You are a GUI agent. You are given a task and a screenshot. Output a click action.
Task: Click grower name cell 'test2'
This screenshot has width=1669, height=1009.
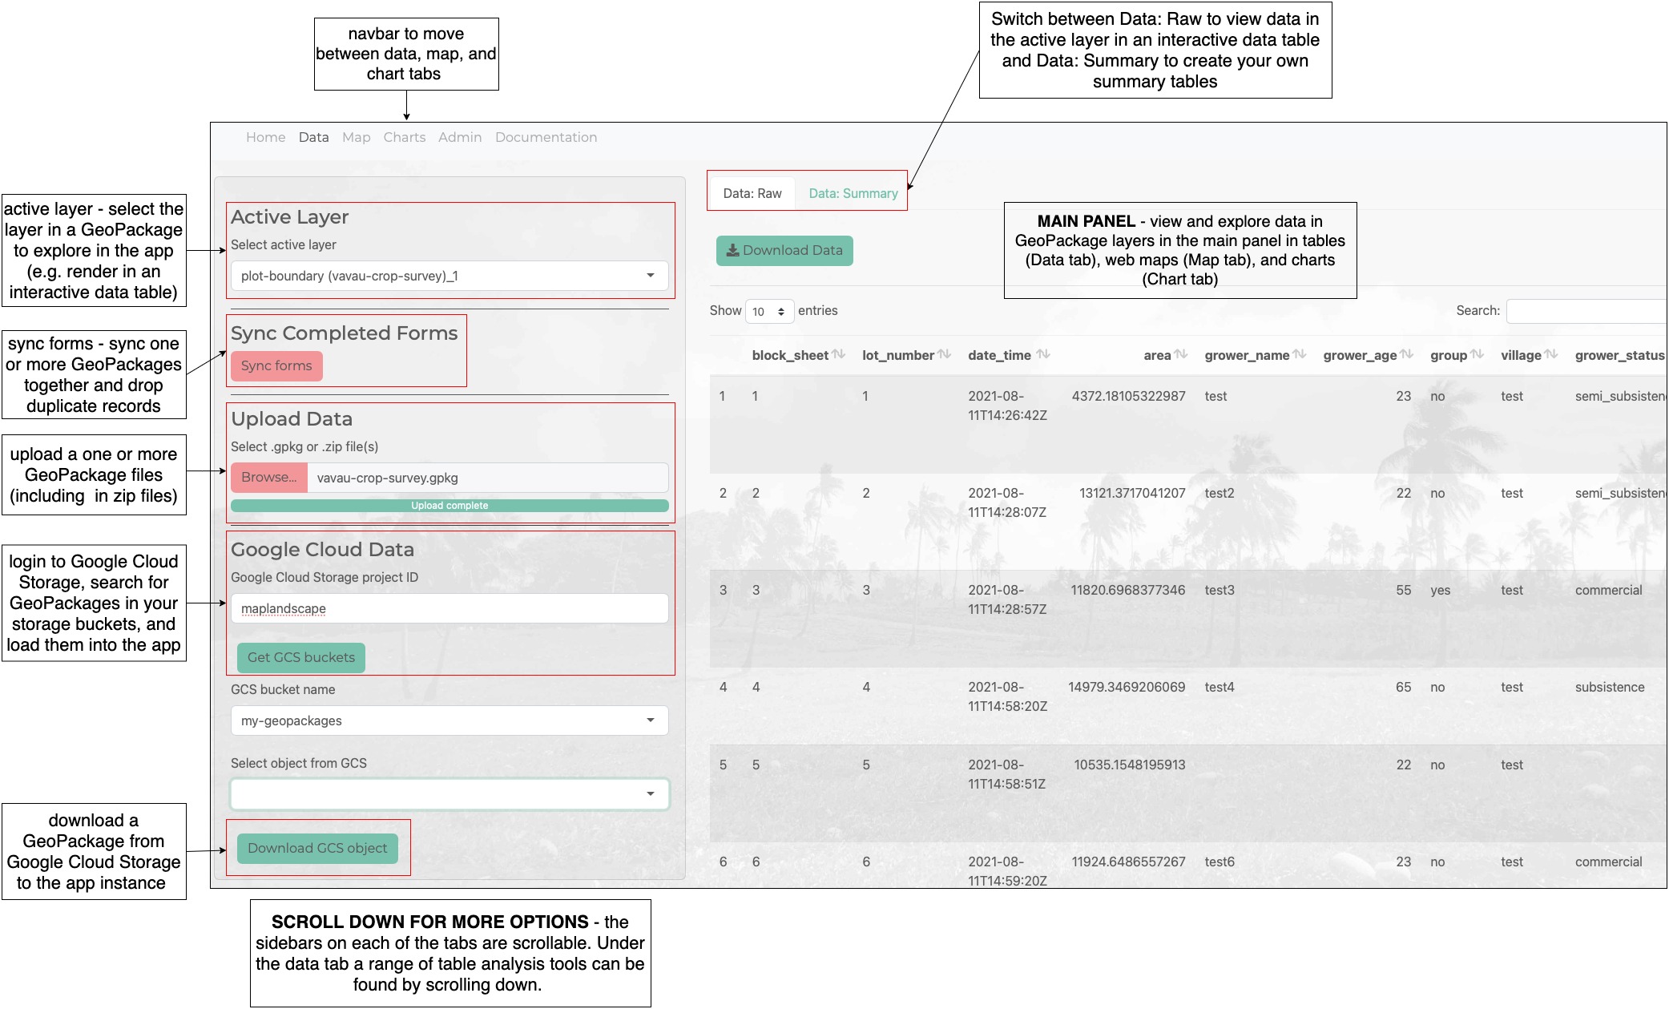1219,493
